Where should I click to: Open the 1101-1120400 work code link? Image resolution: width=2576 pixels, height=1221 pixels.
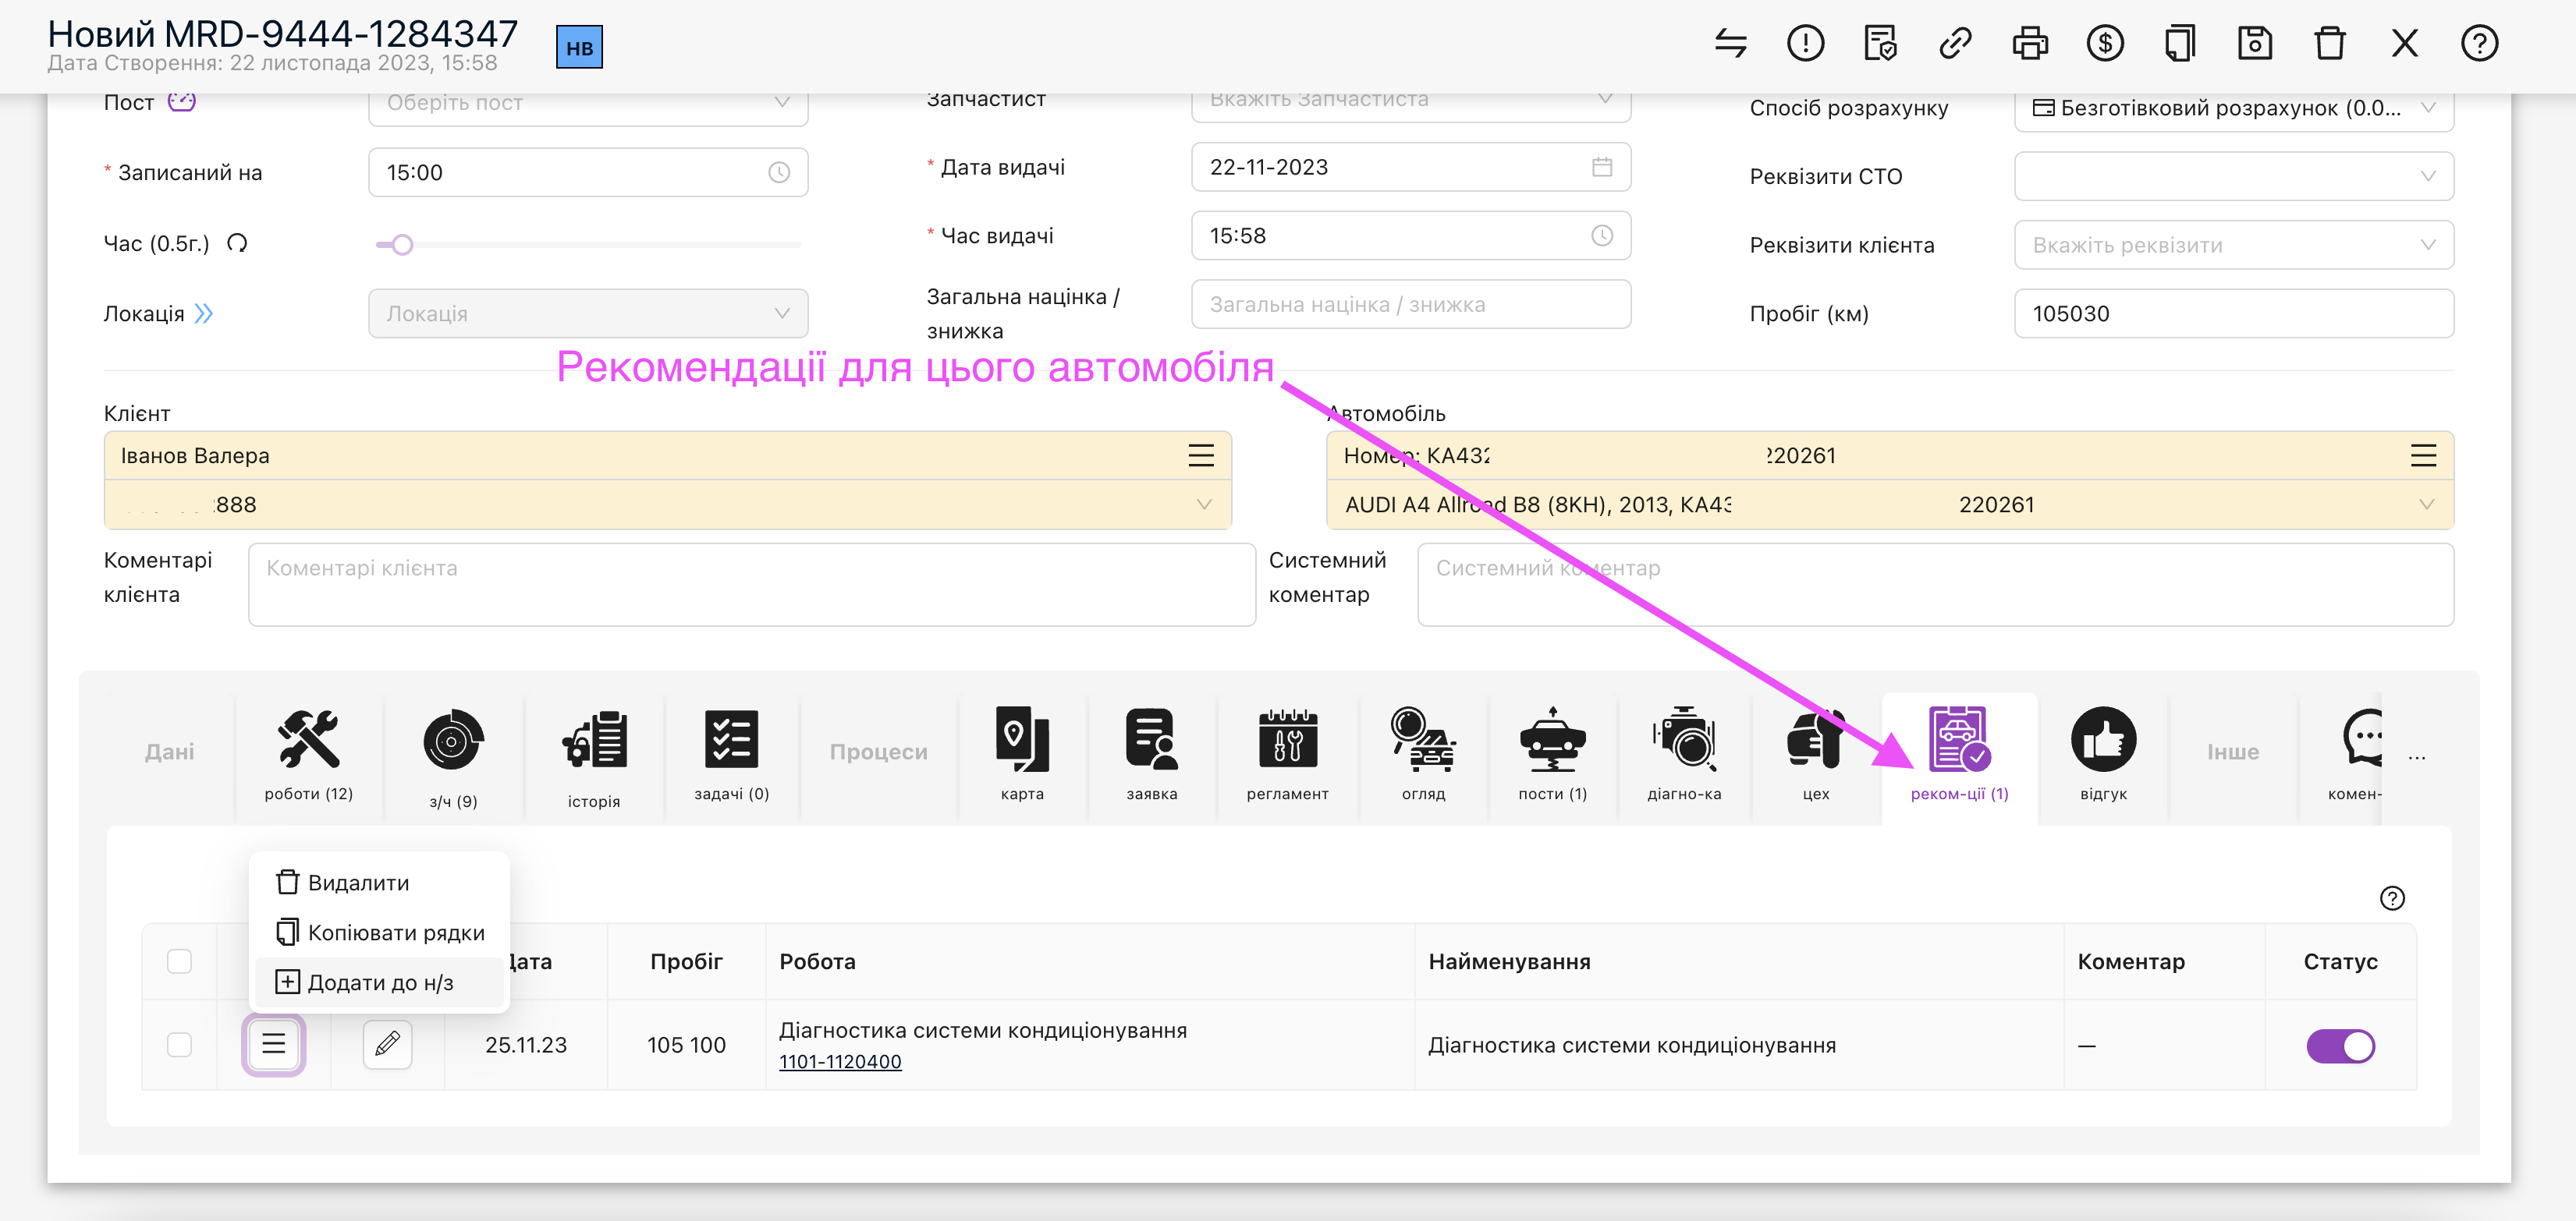click(840, 1061)
